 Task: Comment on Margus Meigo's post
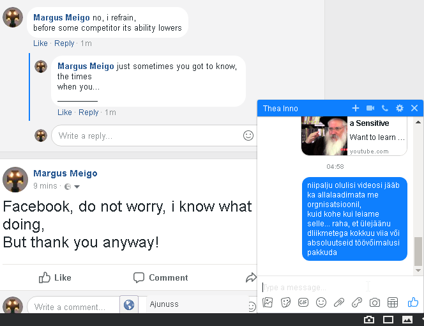click(161, 277)
